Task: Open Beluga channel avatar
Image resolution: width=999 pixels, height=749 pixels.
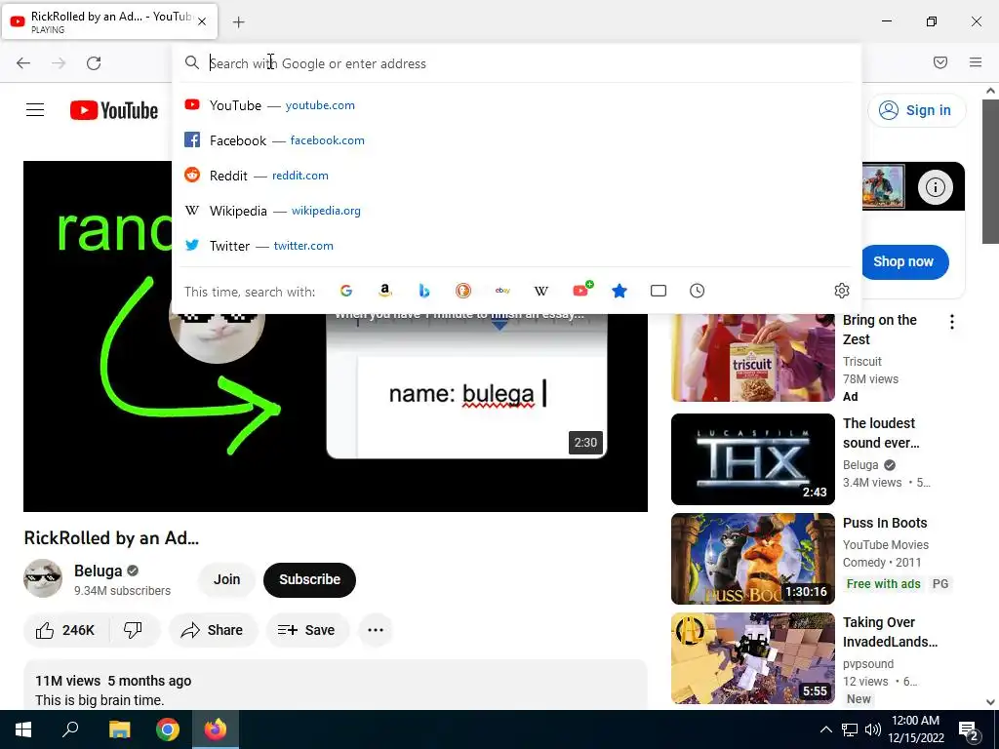Action: pyautogui.click(x=43, y=579)
